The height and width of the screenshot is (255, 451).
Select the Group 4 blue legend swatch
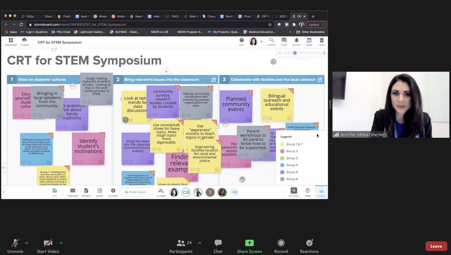click(x=282, y=165)
